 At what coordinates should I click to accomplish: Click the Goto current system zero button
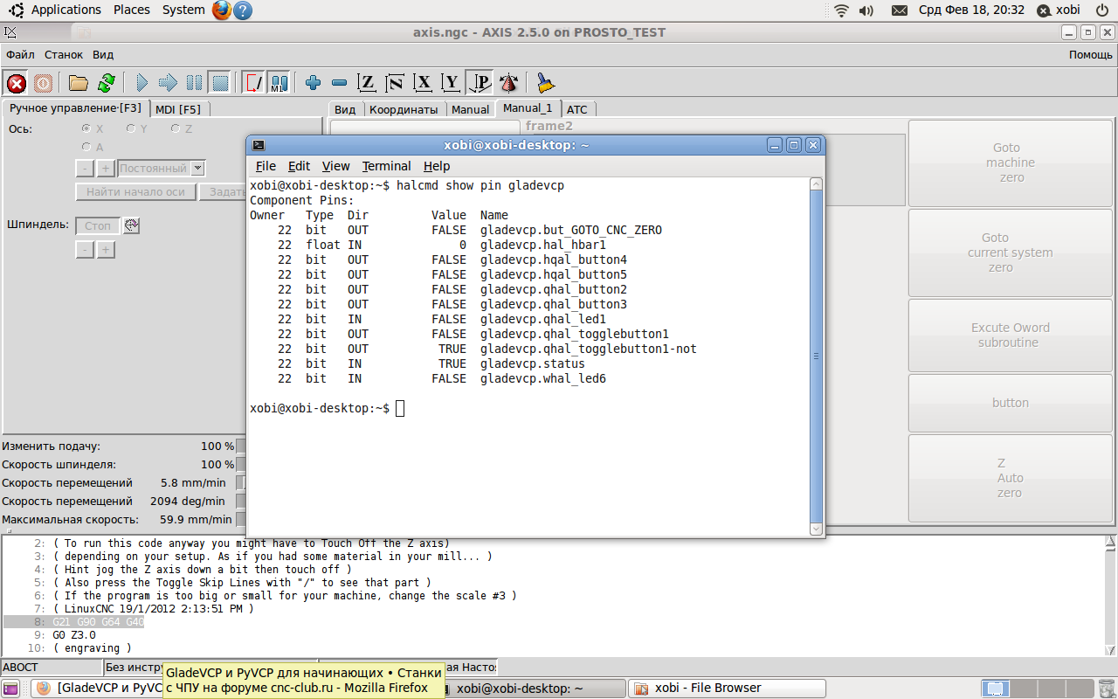(1011, 253)
